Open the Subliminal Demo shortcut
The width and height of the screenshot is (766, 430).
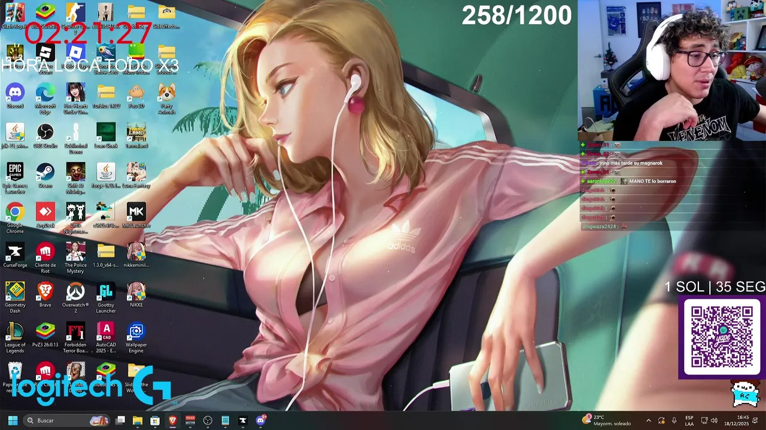(75, 139)
